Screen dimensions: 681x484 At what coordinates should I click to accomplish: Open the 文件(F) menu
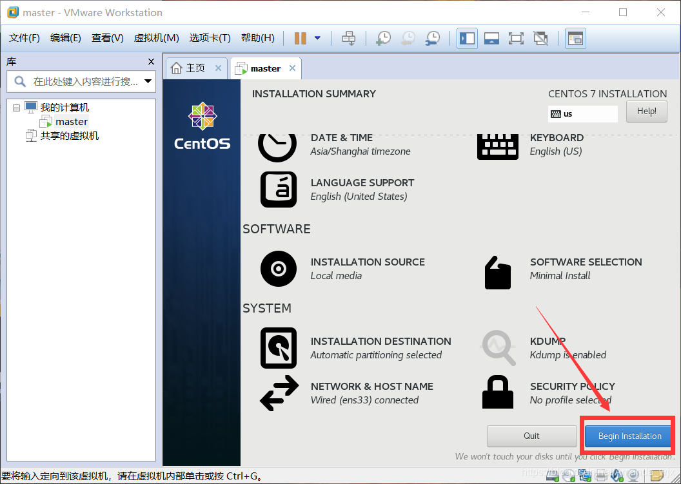click(x=25, y=38)
